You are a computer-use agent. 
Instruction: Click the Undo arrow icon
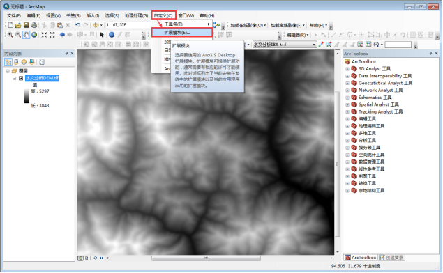77,25
